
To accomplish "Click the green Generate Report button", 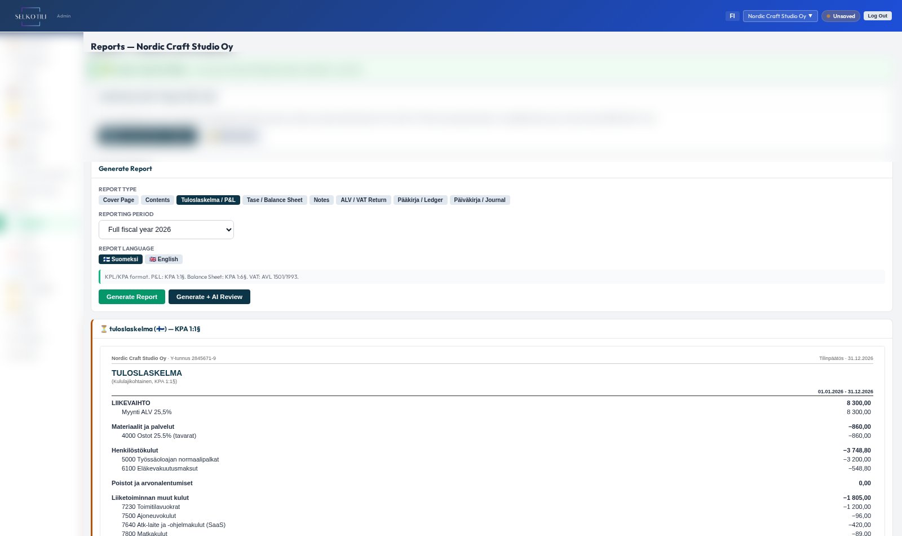I will tap(132, 297).
